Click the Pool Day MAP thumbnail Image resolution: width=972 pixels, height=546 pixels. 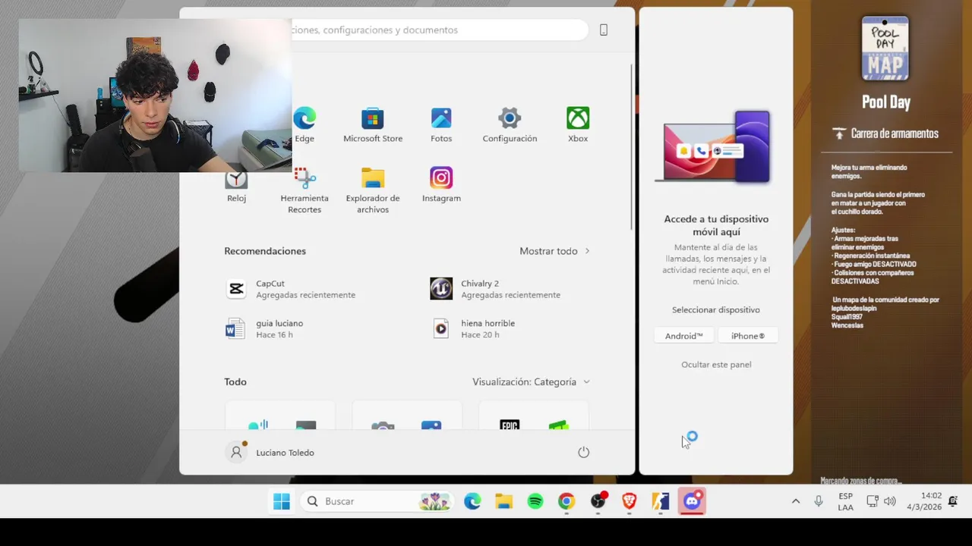[x=885, y=48]
